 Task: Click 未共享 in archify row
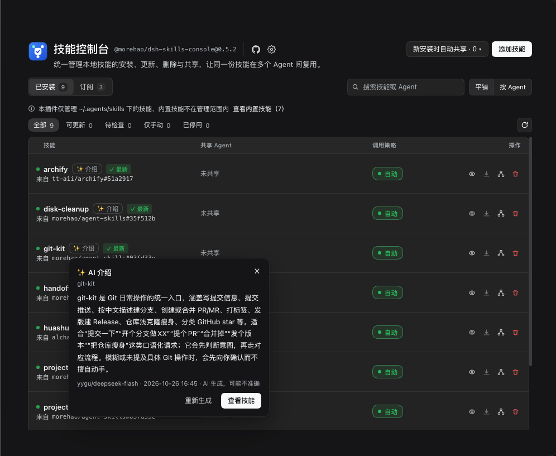[210, 174]
